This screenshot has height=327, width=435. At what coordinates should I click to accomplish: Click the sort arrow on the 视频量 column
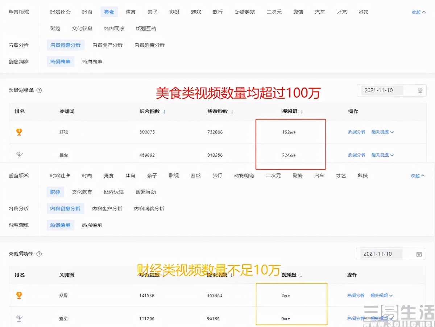point(302,111)
